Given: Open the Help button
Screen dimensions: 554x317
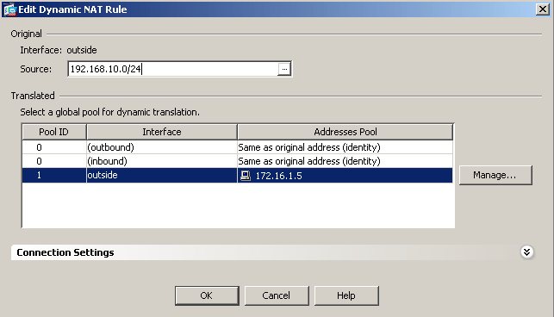Looking at the screenshot, I should [346, 295].
